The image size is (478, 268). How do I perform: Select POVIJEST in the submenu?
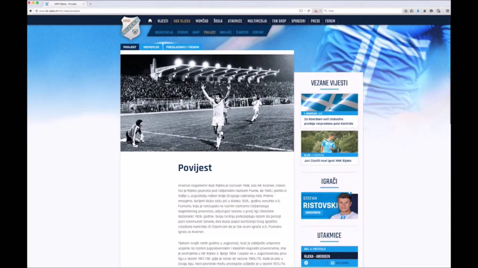[x=209, y=32]
